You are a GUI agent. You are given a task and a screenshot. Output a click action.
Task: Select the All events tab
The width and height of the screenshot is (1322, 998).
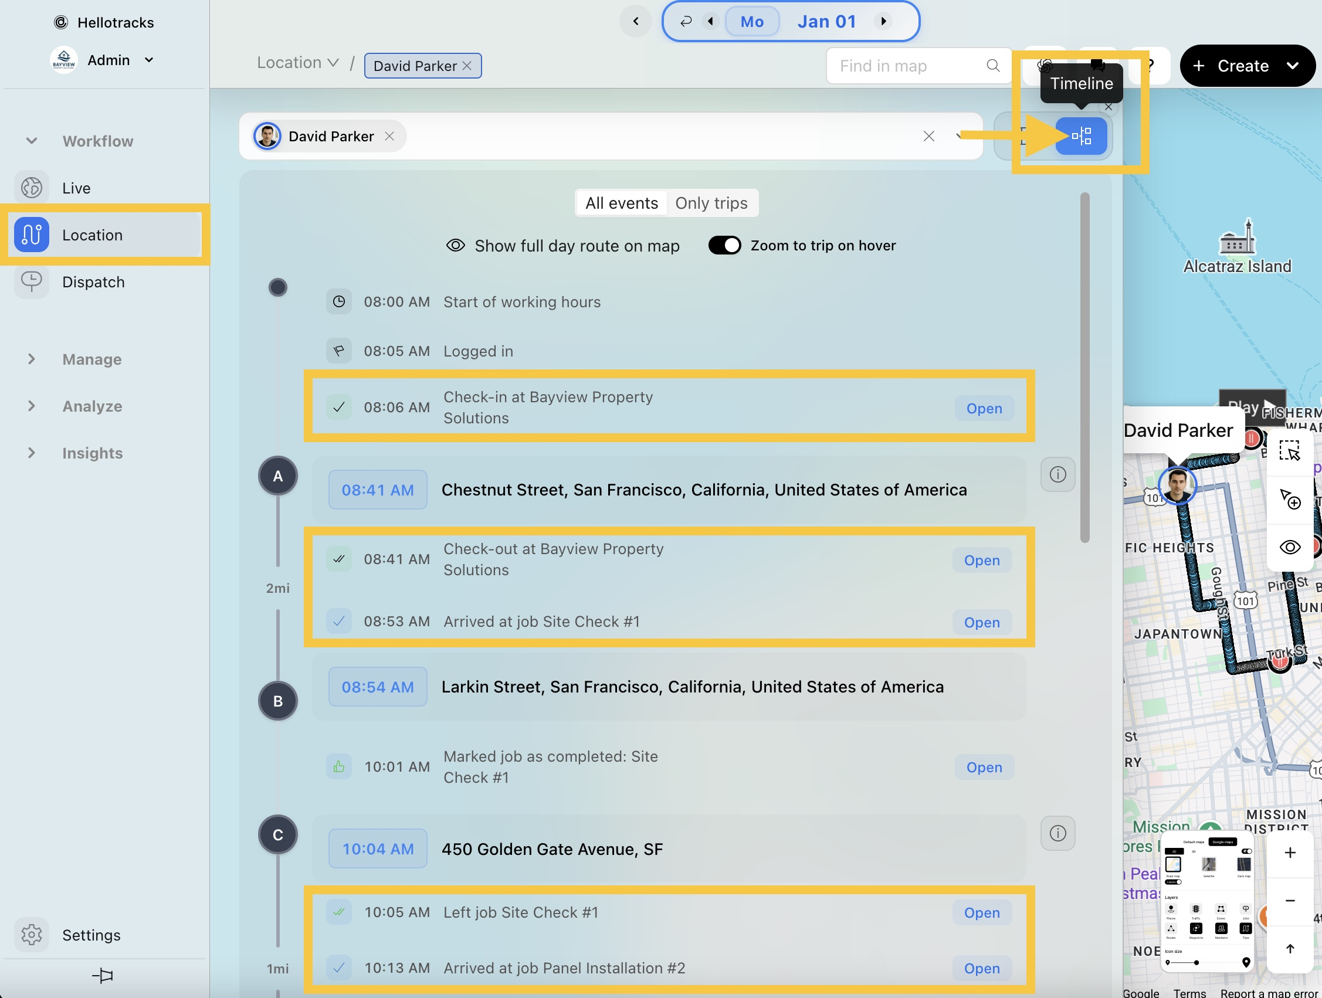click(x=621, y=203)
